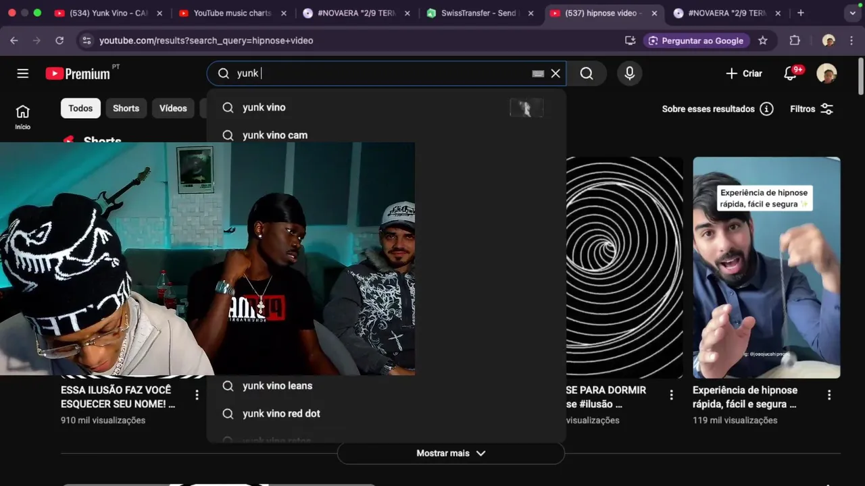Screen dimensions: 865x486
Task: Choose the 'yunk vino leans' suggestion
Action: tap(386, 385)
